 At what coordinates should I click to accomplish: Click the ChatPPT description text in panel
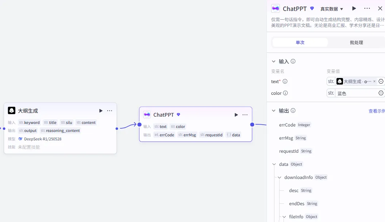(328, 22)
